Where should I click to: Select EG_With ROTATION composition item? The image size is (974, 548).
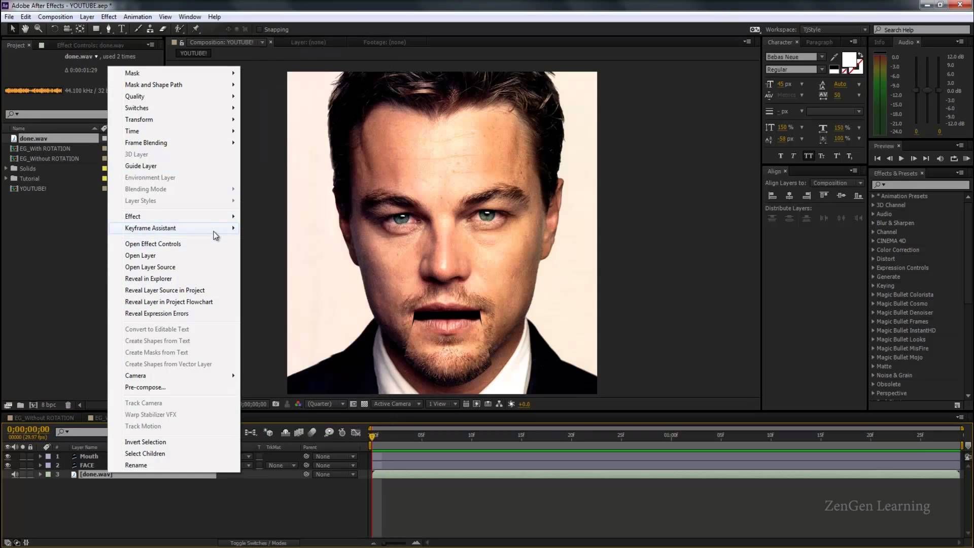click(x=45, y=149)
